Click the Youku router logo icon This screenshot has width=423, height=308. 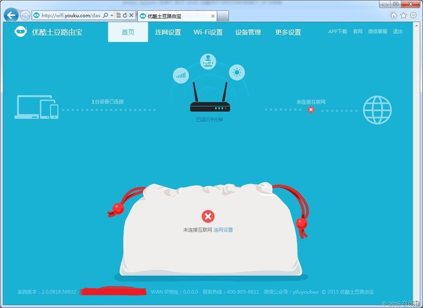click(20, 32)
